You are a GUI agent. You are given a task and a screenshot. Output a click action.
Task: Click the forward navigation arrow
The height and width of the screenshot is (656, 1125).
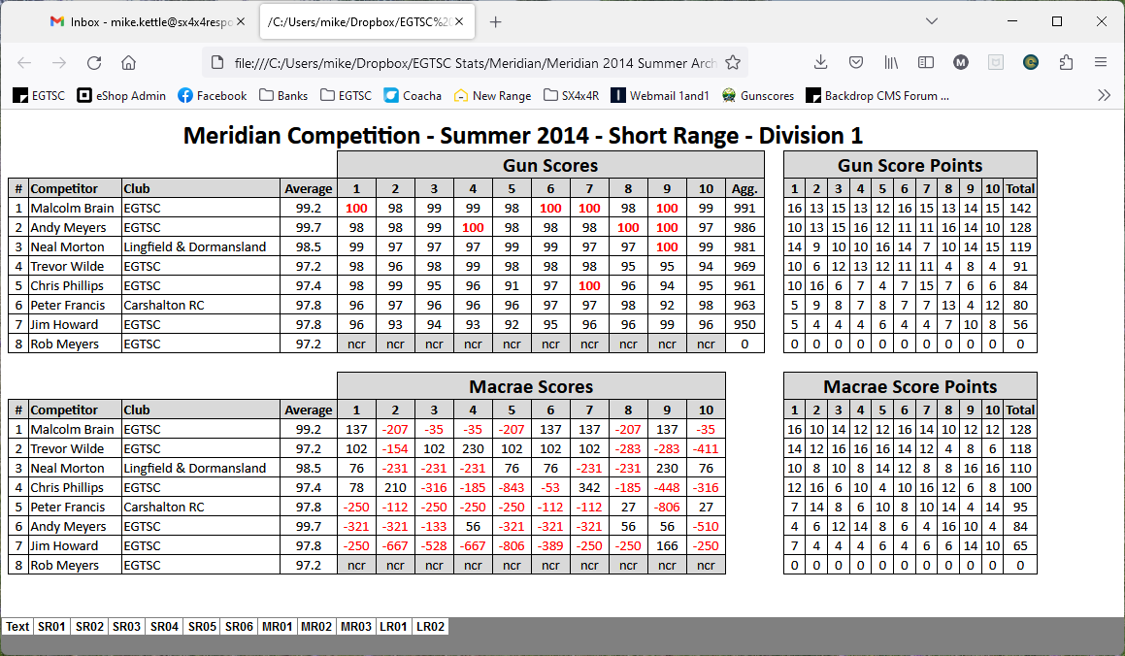click(59, 63)
